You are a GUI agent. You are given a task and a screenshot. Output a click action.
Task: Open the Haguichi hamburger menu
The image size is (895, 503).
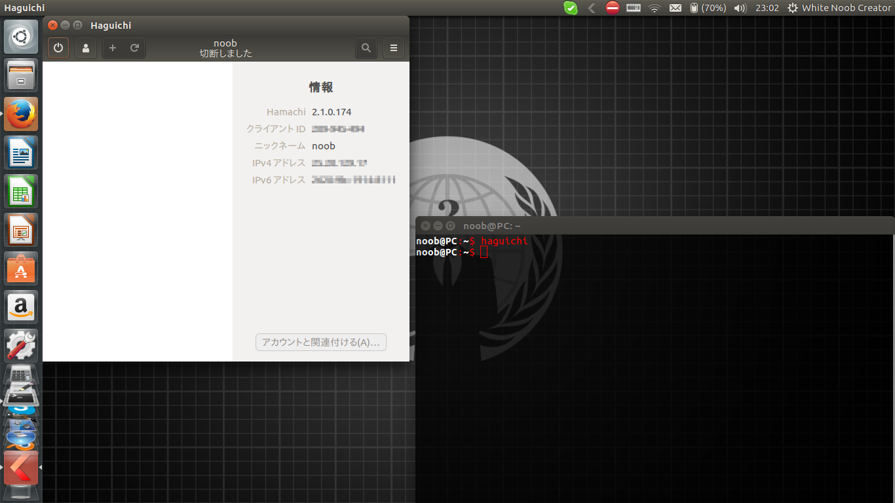394,48
